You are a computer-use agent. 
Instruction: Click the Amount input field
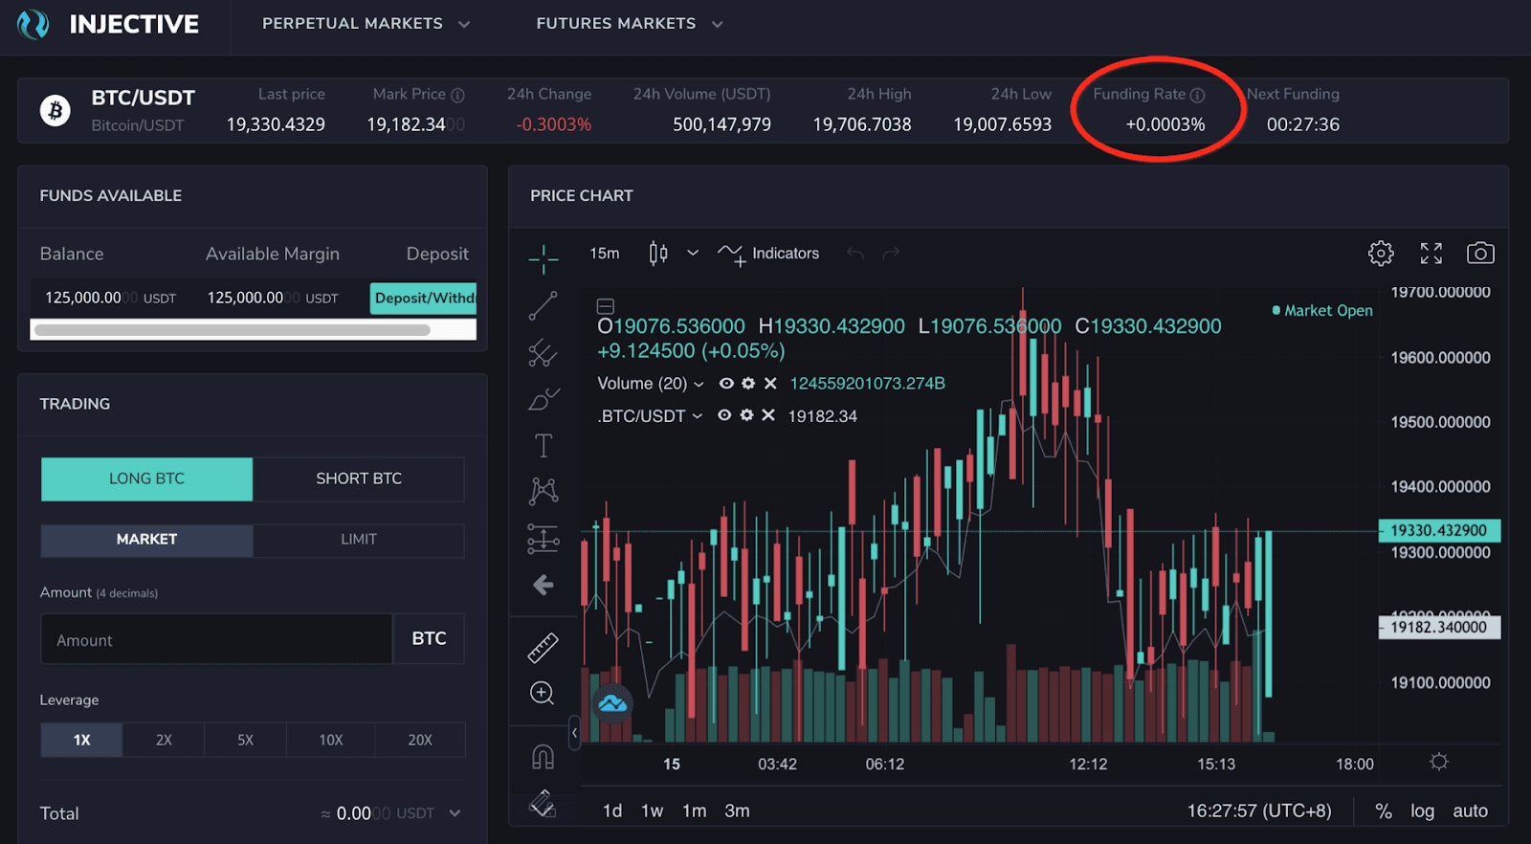[216, 640]
